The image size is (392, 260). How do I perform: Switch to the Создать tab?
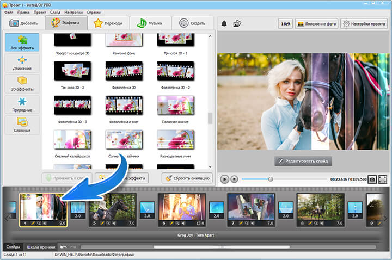coord(193,23)
